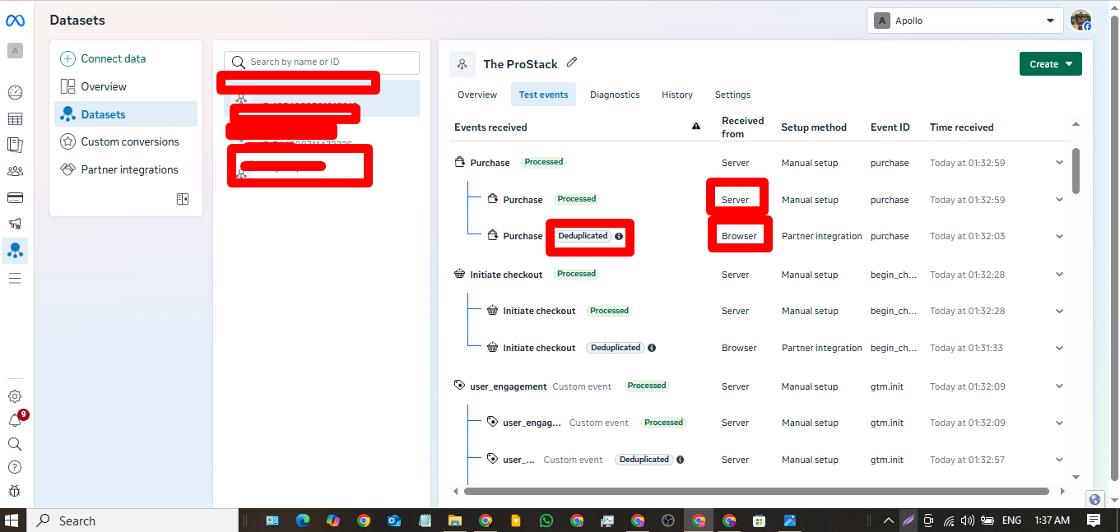Expand the first Purchase event row
Screen dimensions: 1120x532
point(1059,162)
